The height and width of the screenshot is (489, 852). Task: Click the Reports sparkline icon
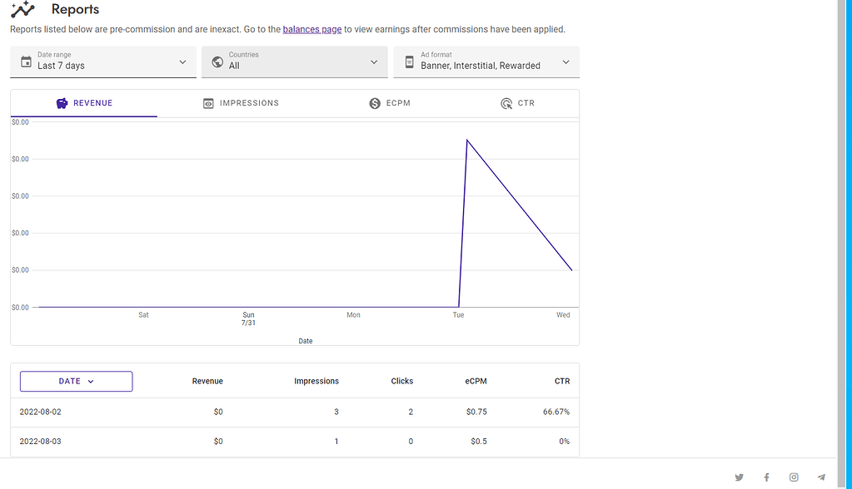pyautogui.click(x=22, y=8)
